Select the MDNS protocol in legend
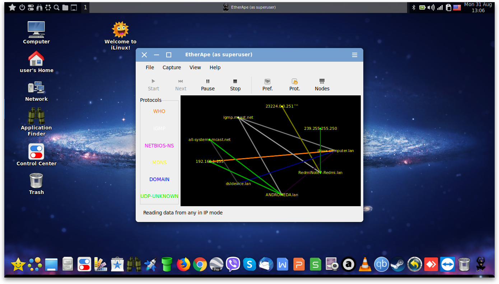This screenshot has height=284, width=499. (x=159, y=162)
